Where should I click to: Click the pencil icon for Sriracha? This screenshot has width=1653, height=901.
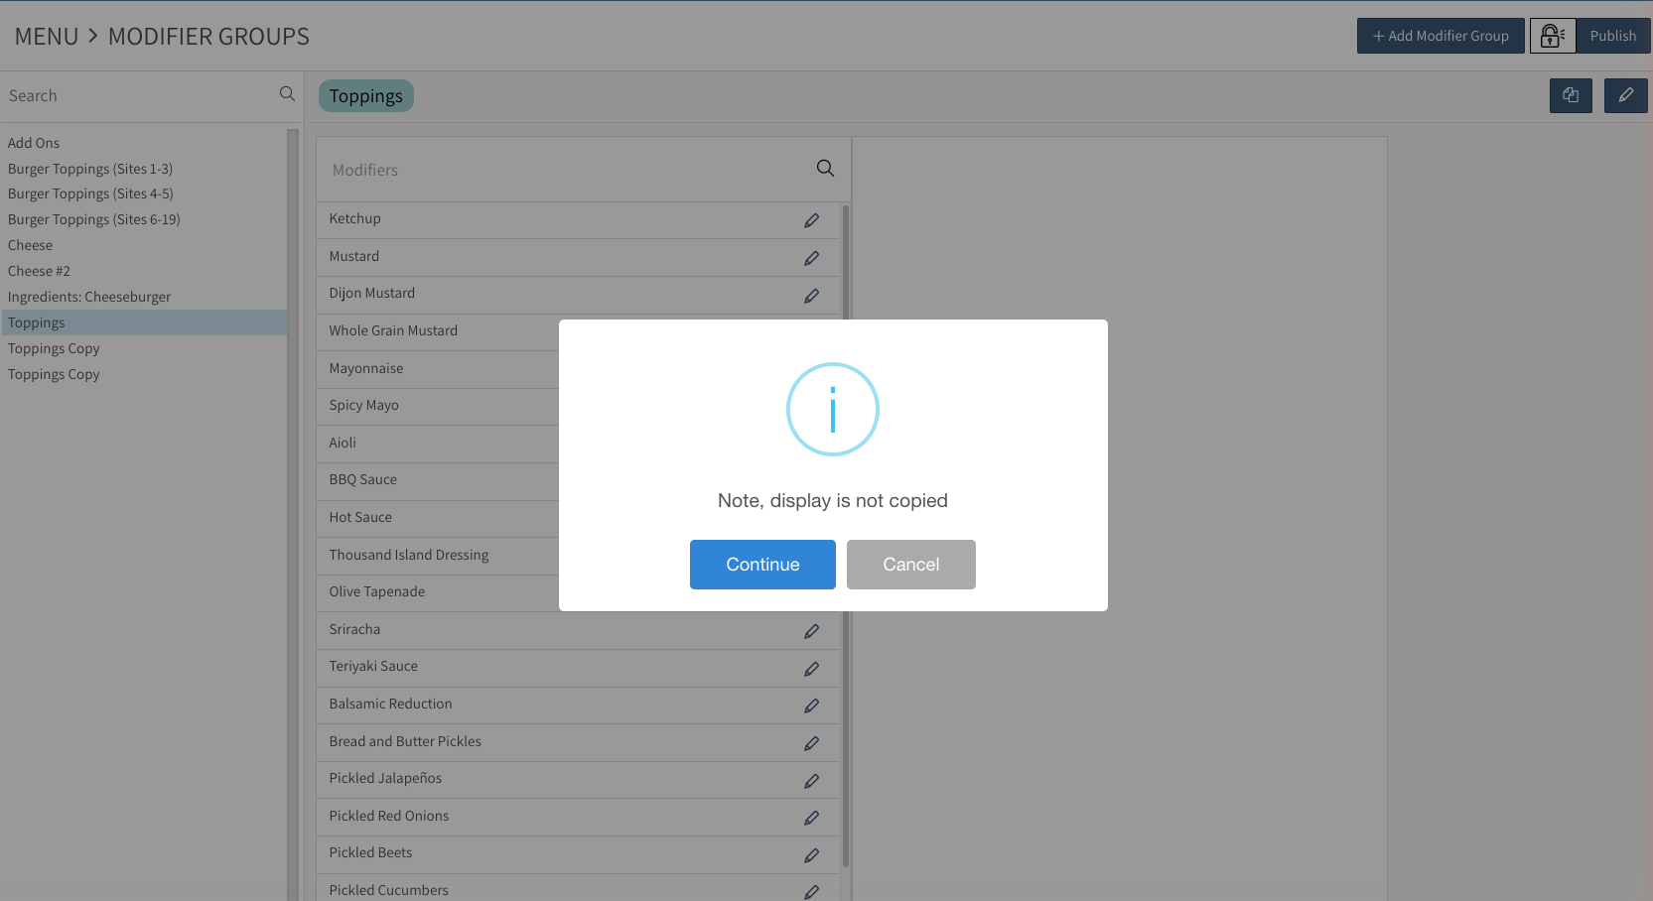[812, 631]
